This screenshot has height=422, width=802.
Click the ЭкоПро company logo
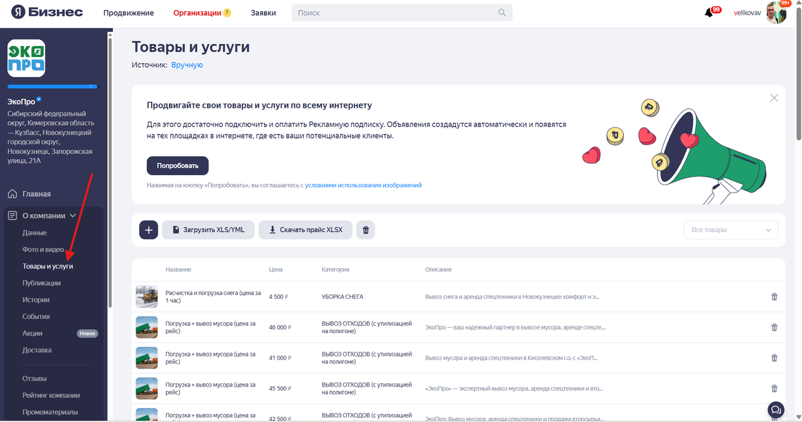26,58
